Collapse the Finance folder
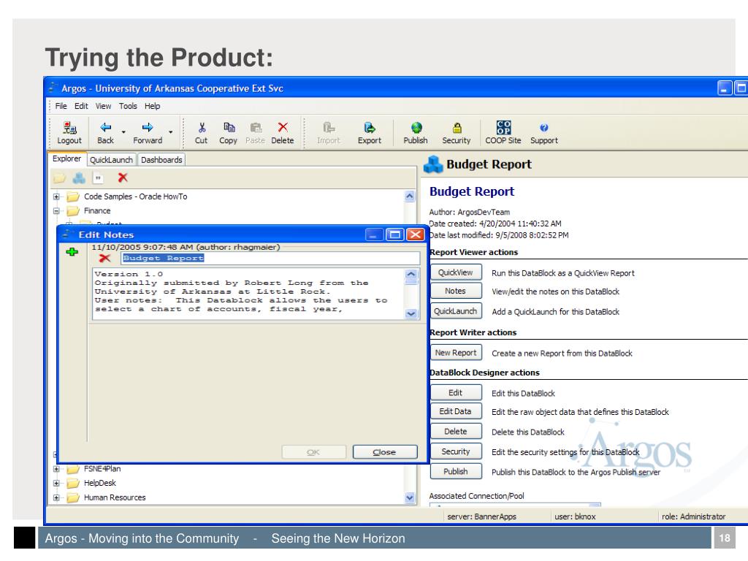Image resolution: width=748 pixels, height=561 pixels. (56, 211)
